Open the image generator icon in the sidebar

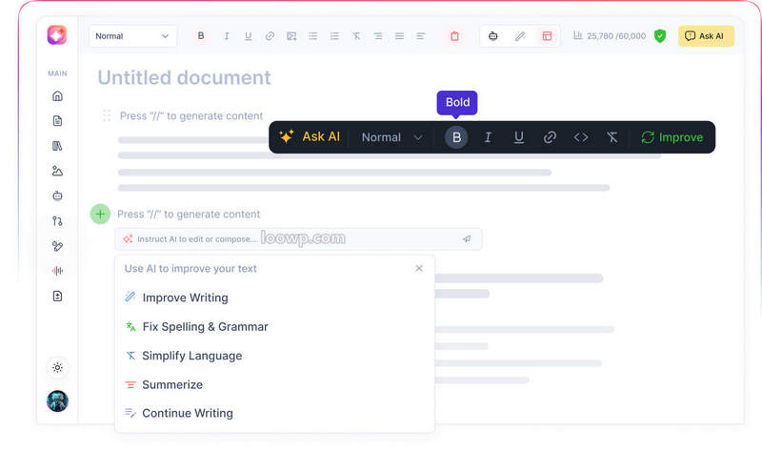(x=57, y=171)
